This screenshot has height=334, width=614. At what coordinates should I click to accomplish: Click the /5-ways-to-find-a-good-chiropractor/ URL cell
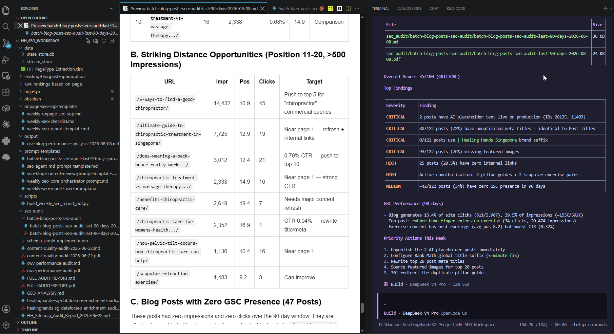point(170,104)
